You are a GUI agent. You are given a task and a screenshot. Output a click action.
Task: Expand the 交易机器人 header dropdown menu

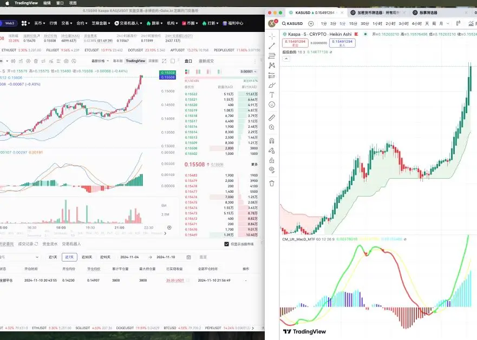[128, 23]
